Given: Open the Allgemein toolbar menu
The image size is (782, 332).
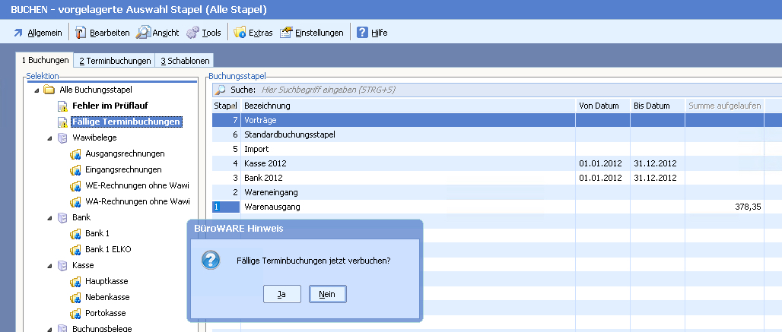Looking at the screenshot, I should [x=37, y=33].
